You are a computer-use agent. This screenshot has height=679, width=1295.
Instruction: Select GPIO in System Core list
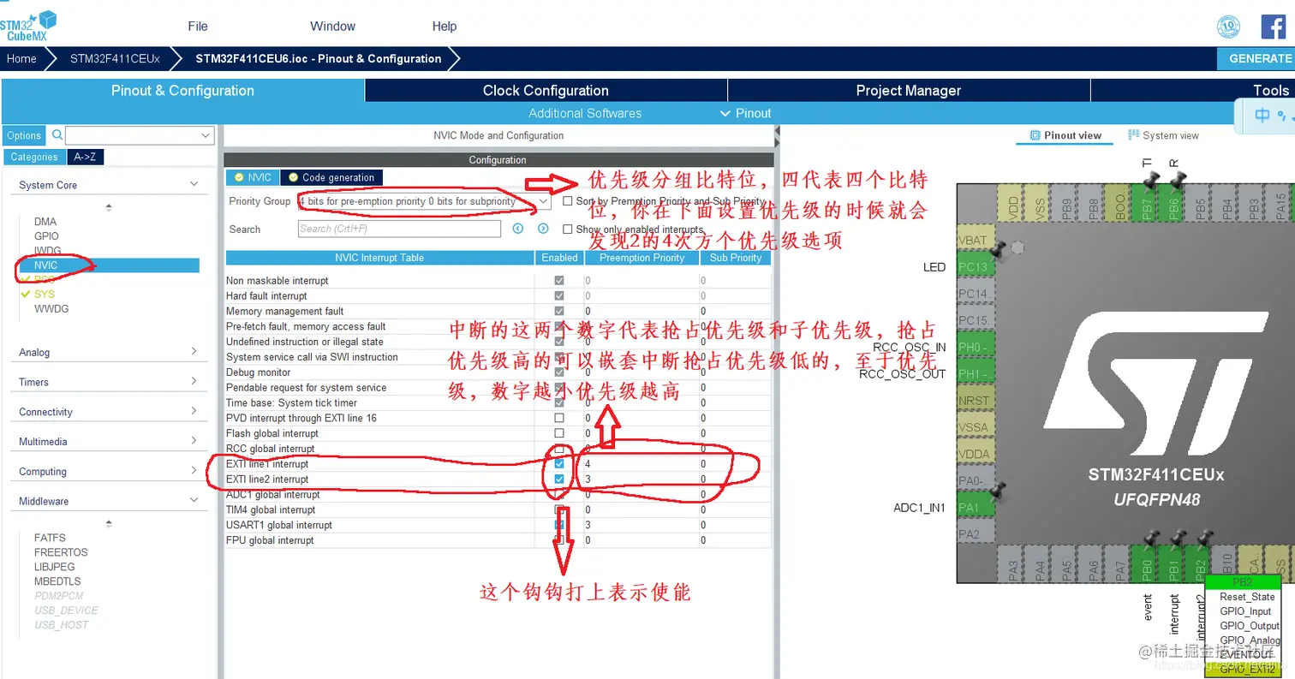[46, 236]
